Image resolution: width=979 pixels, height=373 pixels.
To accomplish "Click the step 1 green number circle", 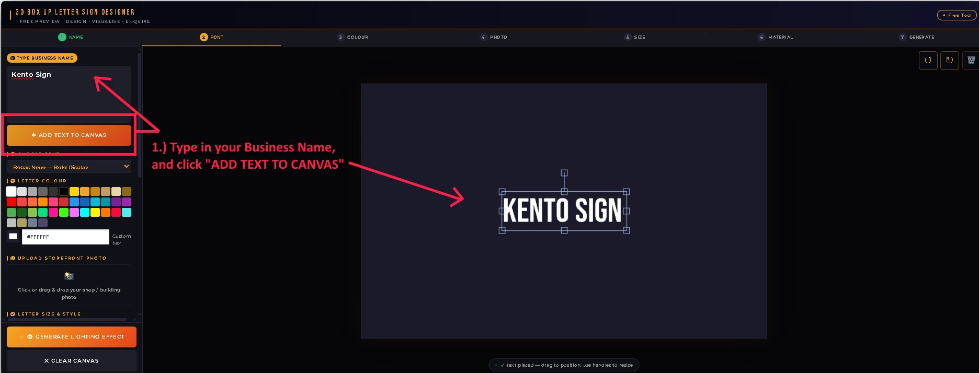I will click(x=62, y=37).
